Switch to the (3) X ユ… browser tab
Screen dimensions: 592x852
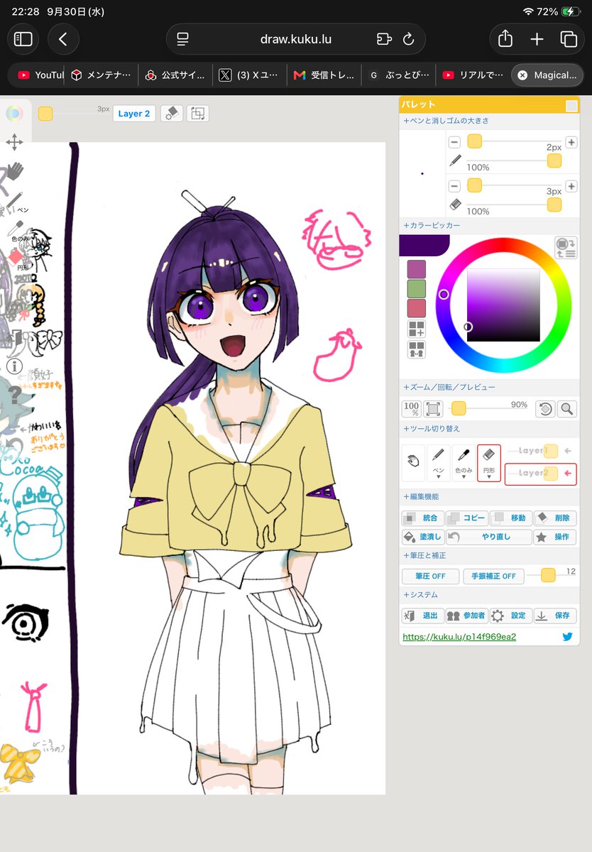point(251,75)
